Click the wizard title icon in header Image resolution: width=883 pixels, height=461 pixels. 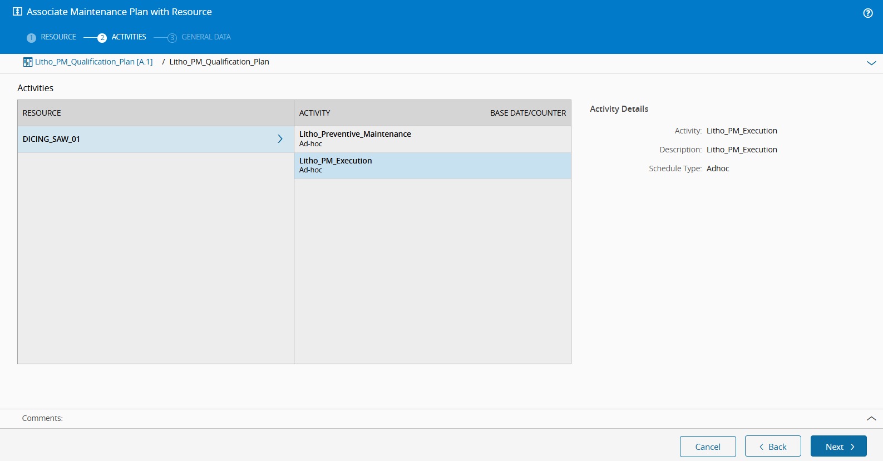pyautogui.click(x=17, y=12)
